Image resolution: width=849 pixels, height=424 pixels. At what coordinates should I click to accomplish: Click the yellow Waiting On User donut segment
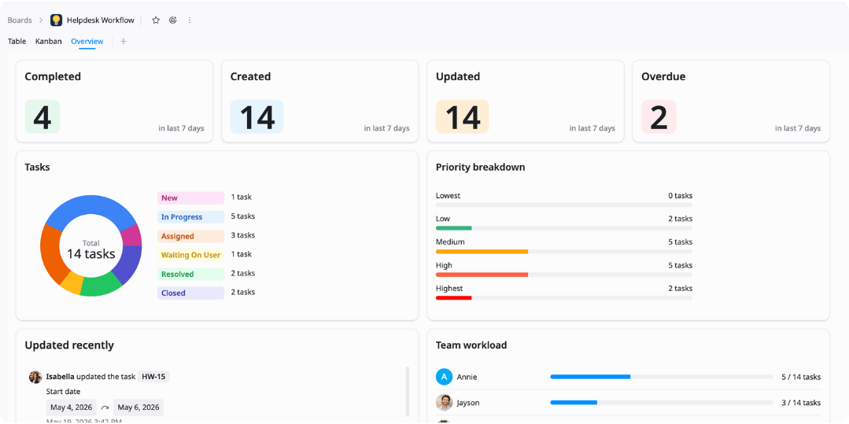[x=72, y=282]
